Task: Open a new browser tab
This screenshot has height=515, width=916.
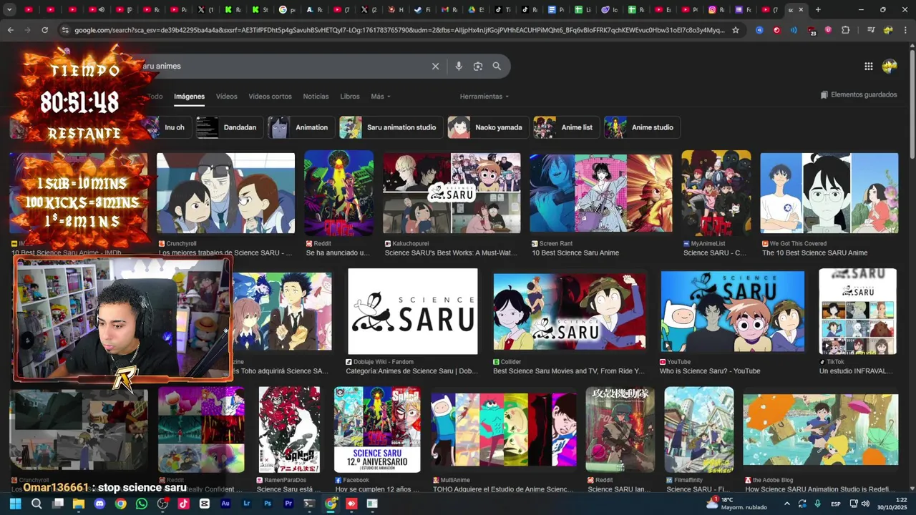Action: (x=818, y=10)
